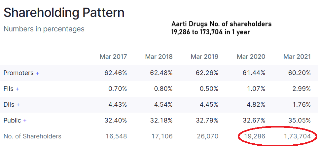Image resolution: width=318 pixels, height=146 pixels.
Task: Click FIIs 2.99% value for Mar 2021
Action: pos(301,89)
